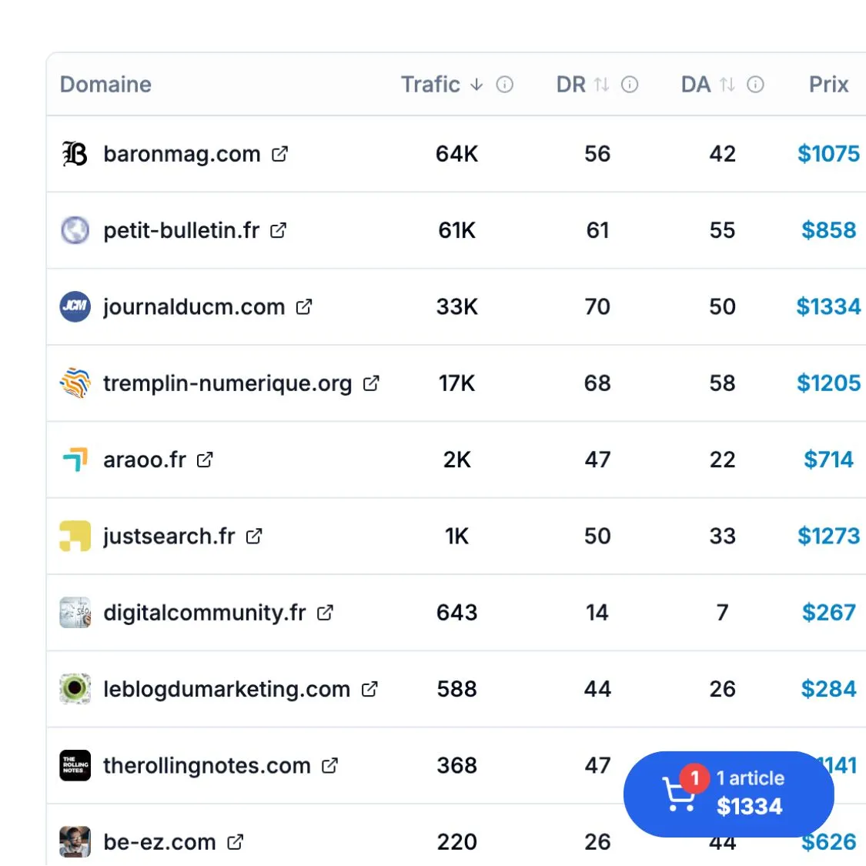
Task: Sort table by Trafic descending arrow
Action: click(x=476, y=85)
